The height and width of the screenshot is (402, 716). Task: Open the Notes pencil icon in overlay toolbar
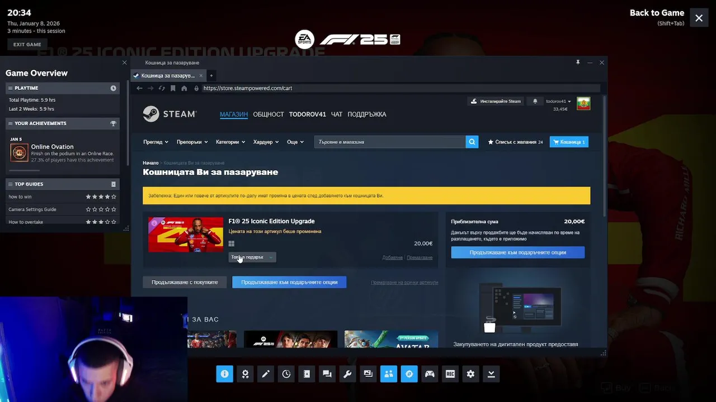click(266, 374)
